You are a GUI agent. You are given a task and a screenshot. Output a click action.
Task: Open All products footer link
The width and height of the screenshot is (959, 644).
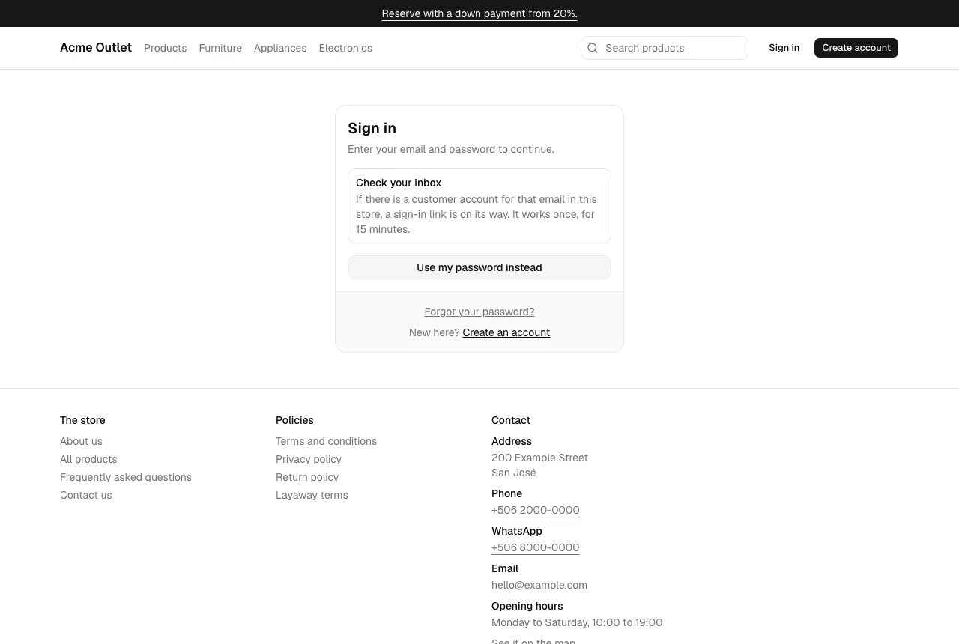click(88, 459)
